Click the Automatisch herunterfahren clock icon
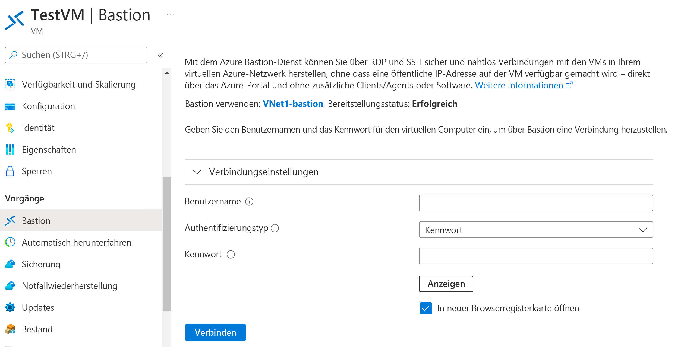 (x=10, y=242)
